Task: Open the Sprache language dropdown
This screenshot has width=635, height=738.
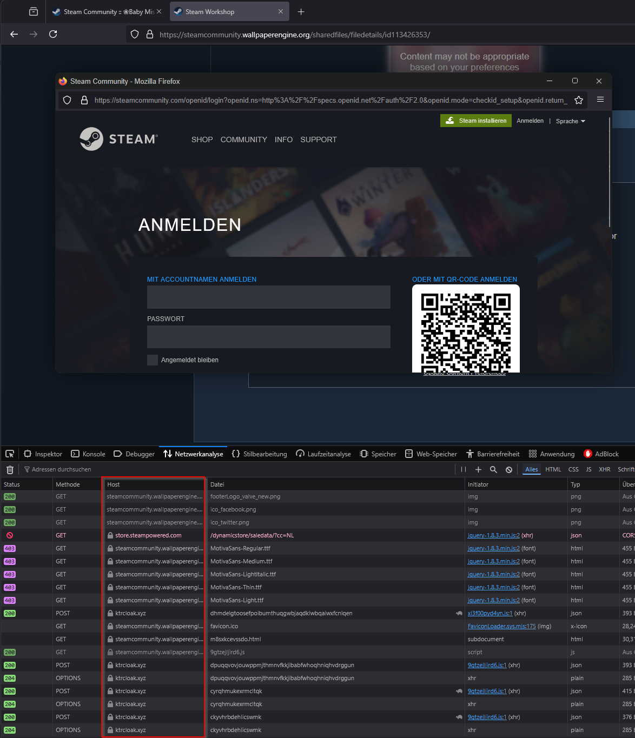Action: pos(571,121)
